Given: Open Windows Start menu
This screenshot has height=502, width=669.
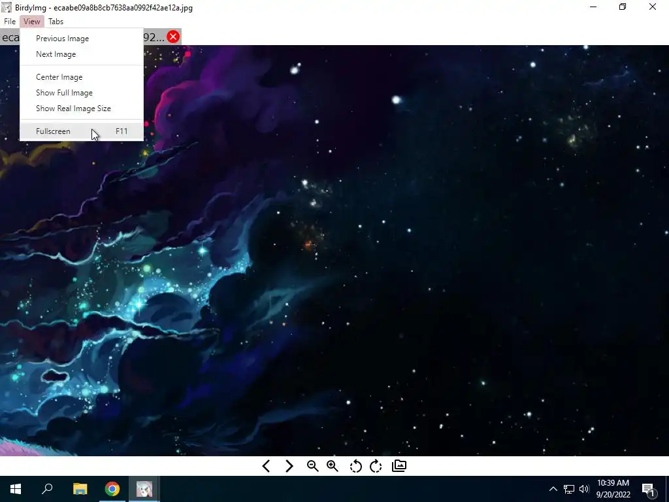Looking at the screenshot, I should [16, 489].
